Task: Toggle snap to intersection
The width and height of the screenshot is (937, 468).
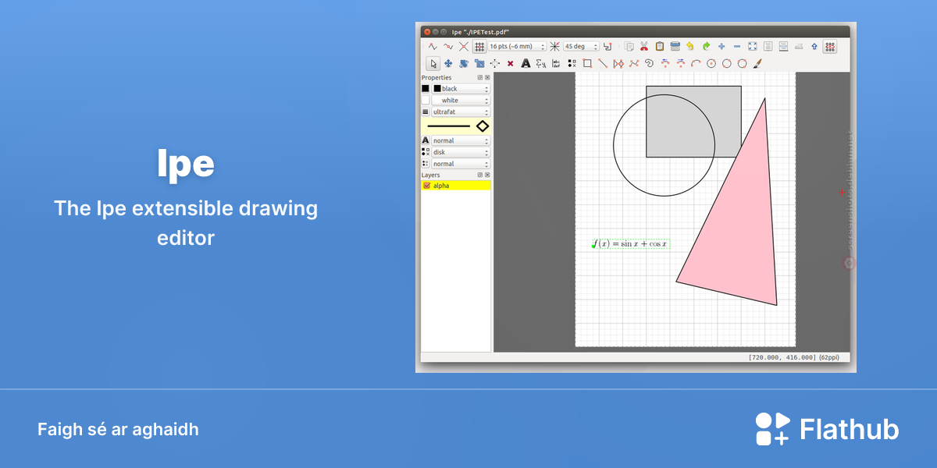Action: 464,47
